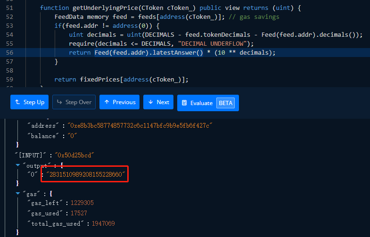Select the balance value "0"
The image size is (370, 237).
click(72, 136)
